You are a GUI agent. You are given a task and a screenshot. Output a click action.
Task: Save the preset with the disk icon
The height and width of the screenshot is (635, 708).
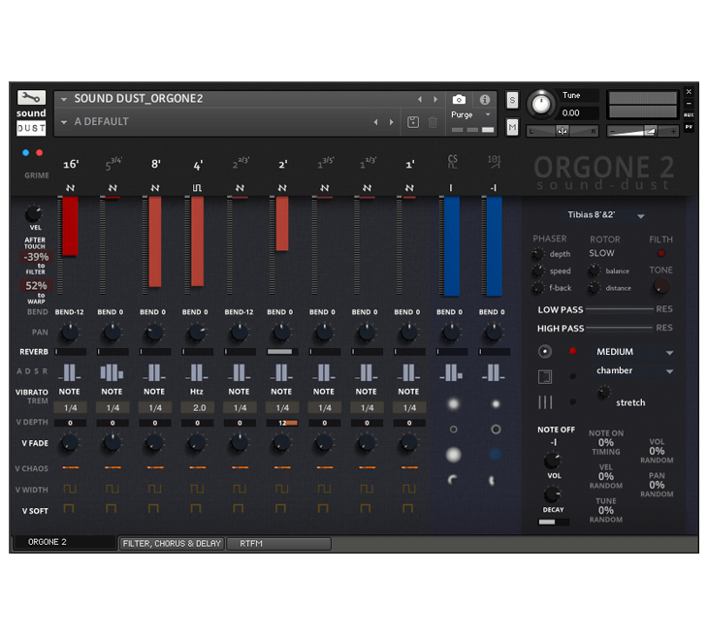pos(413,122)
